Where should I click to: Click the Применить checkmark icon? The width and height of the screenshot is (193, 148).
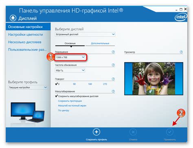[170, 132]
